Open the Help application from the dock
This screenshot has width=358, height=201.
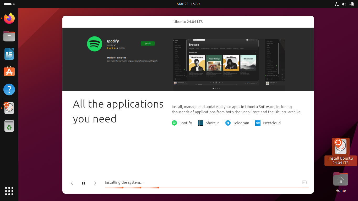click(x=9, y=90)
